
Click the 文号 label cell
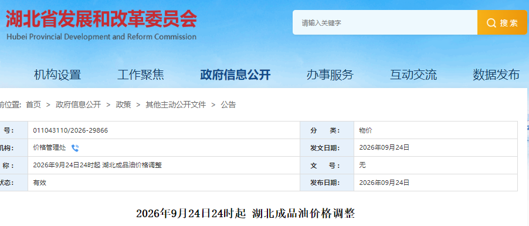[327, 165]
